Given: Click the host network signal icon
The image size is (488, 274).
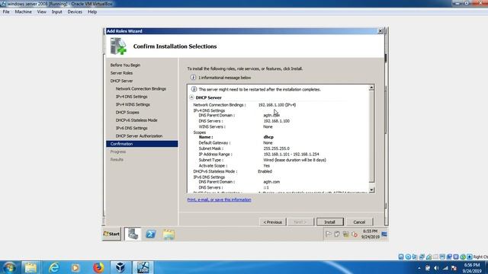Looking at the screenshot, I should coord(445,268).
